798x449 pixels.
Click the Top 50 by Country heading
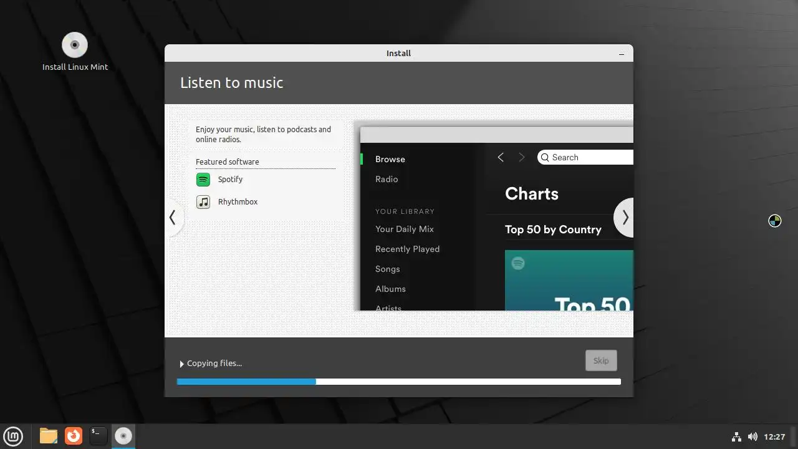[553, 229]
